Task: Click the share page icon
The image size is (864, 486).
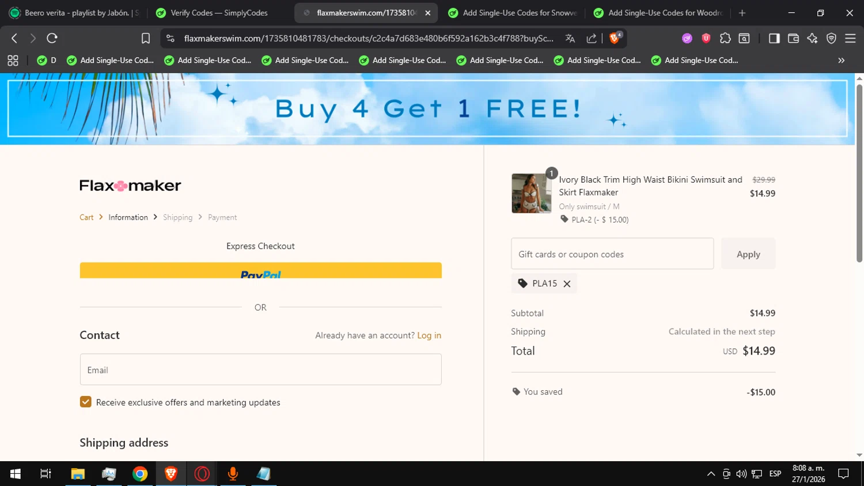Action: coord(592,38)
